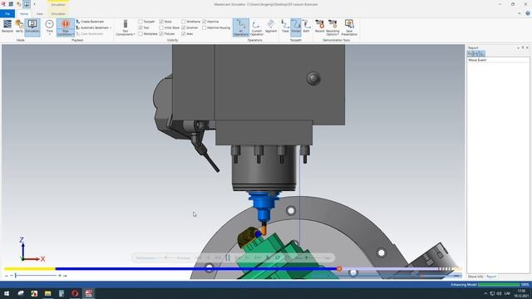Image resolution: width=532 pixels, height=299 pixels.
Task: Adjust Performance–Precision slider
Action: click(x=166, y=258)
